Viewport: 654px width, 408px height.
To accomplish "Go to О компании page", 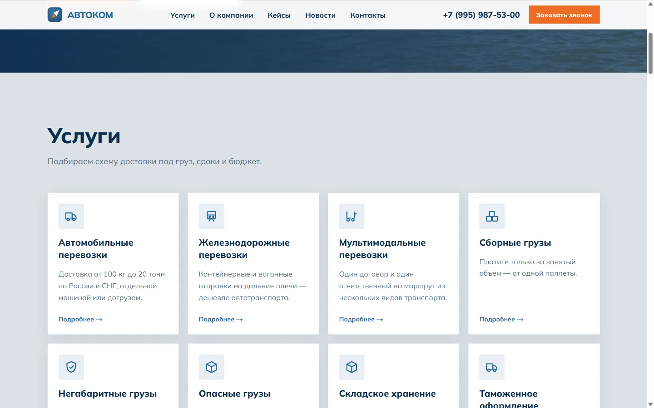I will pyautogui.click(x=231, y=15).
